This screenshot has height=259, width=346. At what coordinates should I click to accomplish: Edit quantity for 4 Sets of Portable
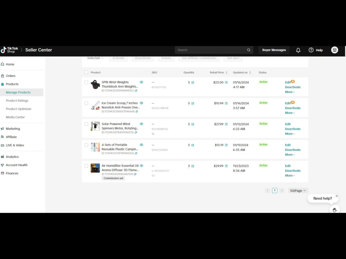193,145
